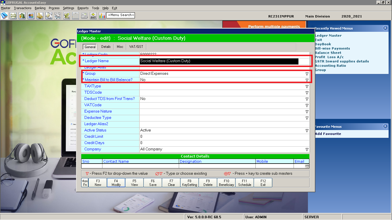Open the Transactions menu
Viewport: 392px width, 220px height.
[23, 8]
